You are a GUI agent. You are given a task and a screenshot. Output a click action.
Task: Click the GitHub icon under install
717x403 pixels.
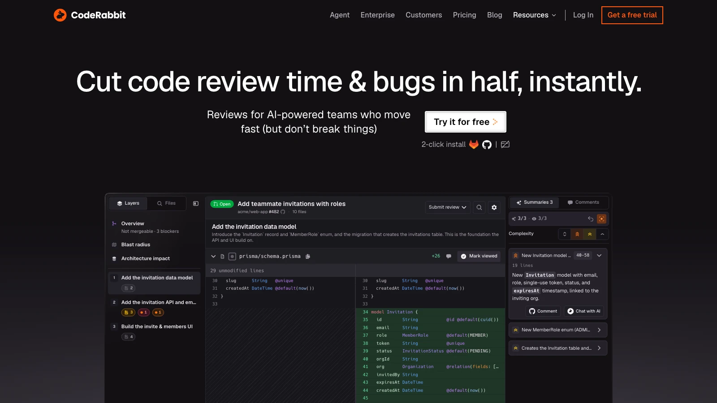pyautogui.click(x=487, y=145)
